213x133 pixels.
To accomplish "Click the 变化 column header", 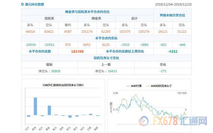I will pos(163,65).
